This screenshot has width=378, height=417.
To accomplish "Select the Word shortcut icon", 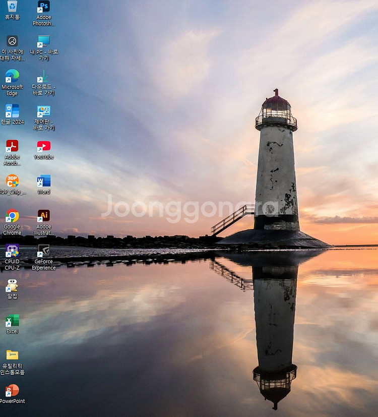I will coord(44,181).
